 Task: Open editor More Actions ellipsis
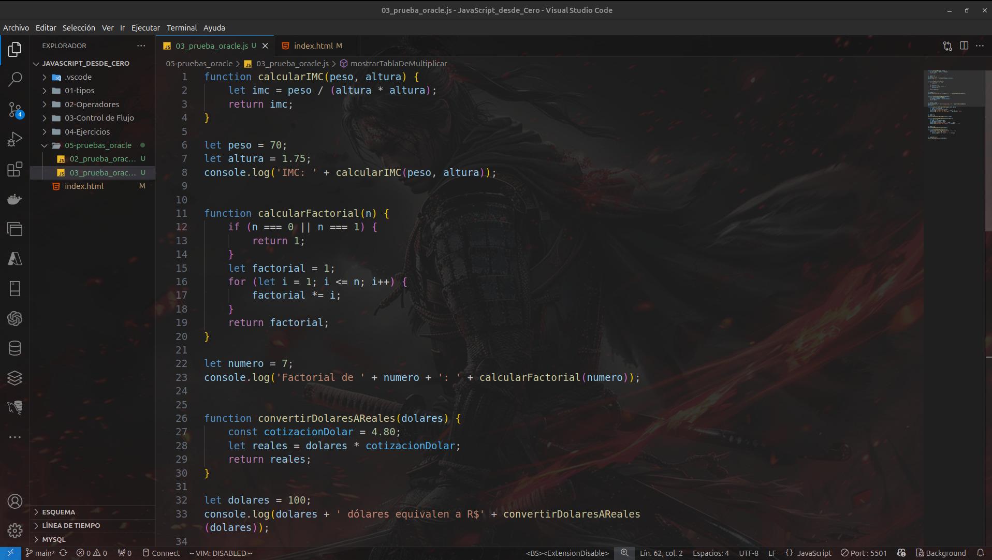[980, 46]
